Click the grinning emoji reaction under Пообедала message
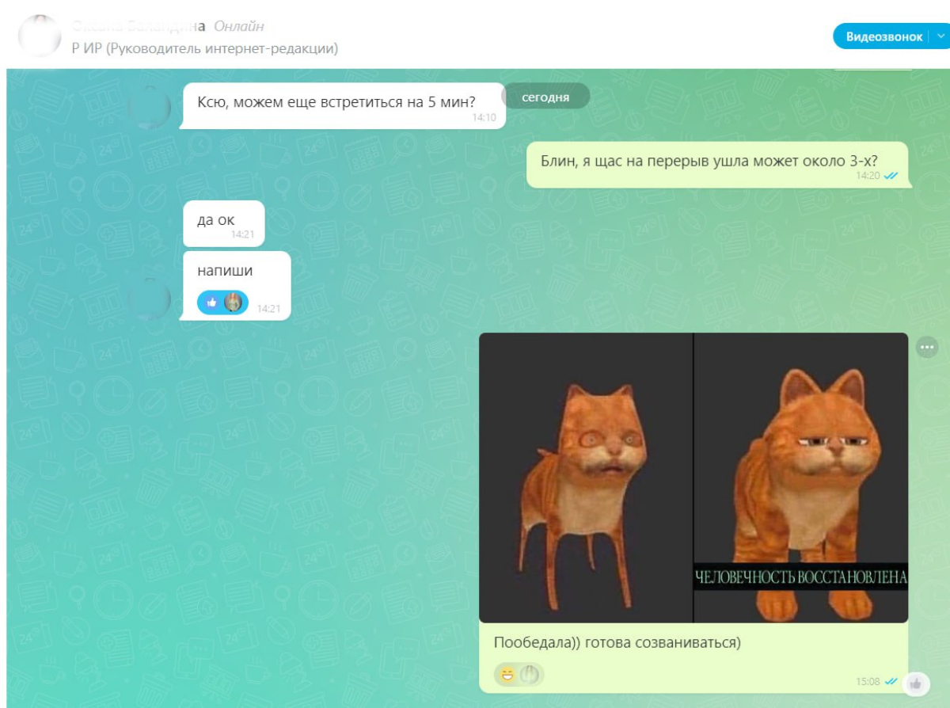 [x=507, y=675]
